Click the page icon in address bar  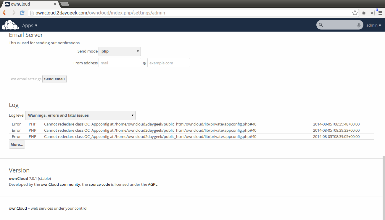31,13
